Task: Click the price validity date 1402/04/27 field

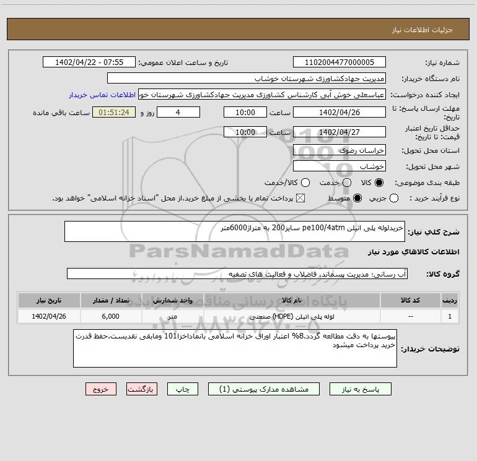Action: pos(339,132)
